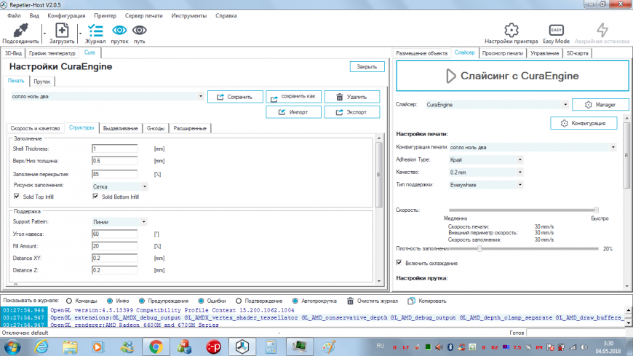Open the Выдавливание tab
Viewport: 633px width, 356px height.
tap(120, 129)
